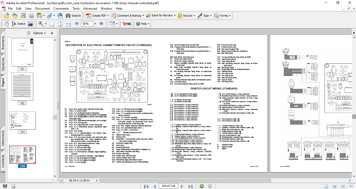The image size is (356, 189).
Task: Activate the Snapshot camera tool
Action: coord(31,24)
